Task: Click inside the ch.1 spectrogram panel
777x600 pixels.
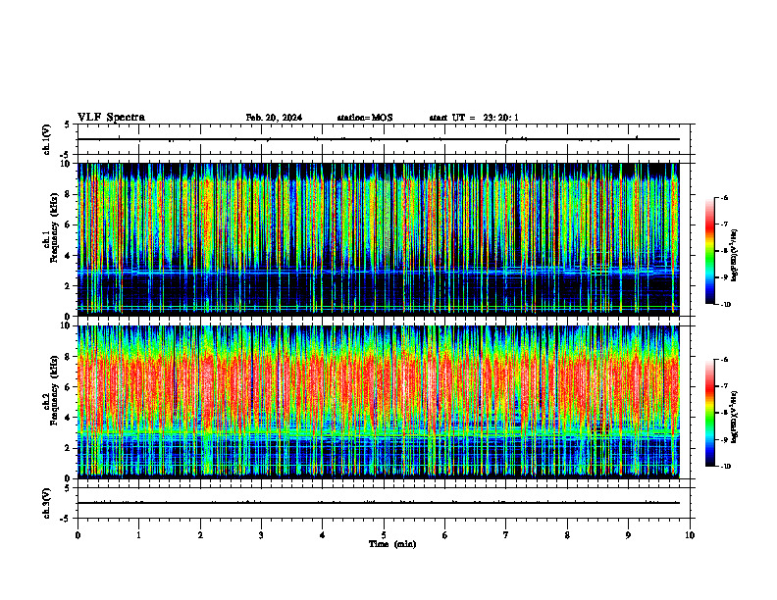Action: pos(379,239)
